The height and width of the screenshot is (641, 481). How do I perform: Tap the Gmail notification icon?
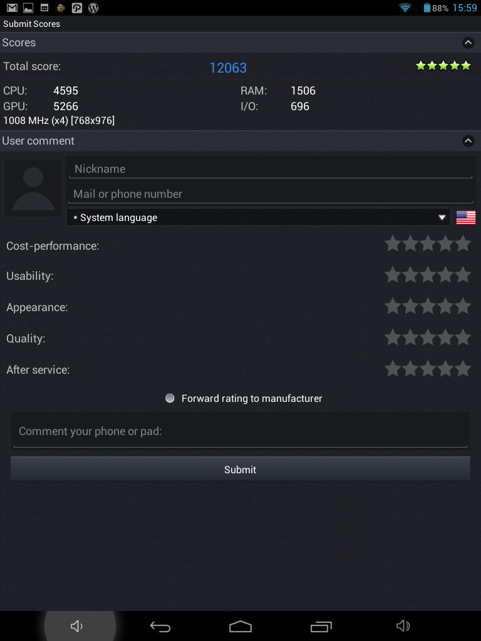12,8
